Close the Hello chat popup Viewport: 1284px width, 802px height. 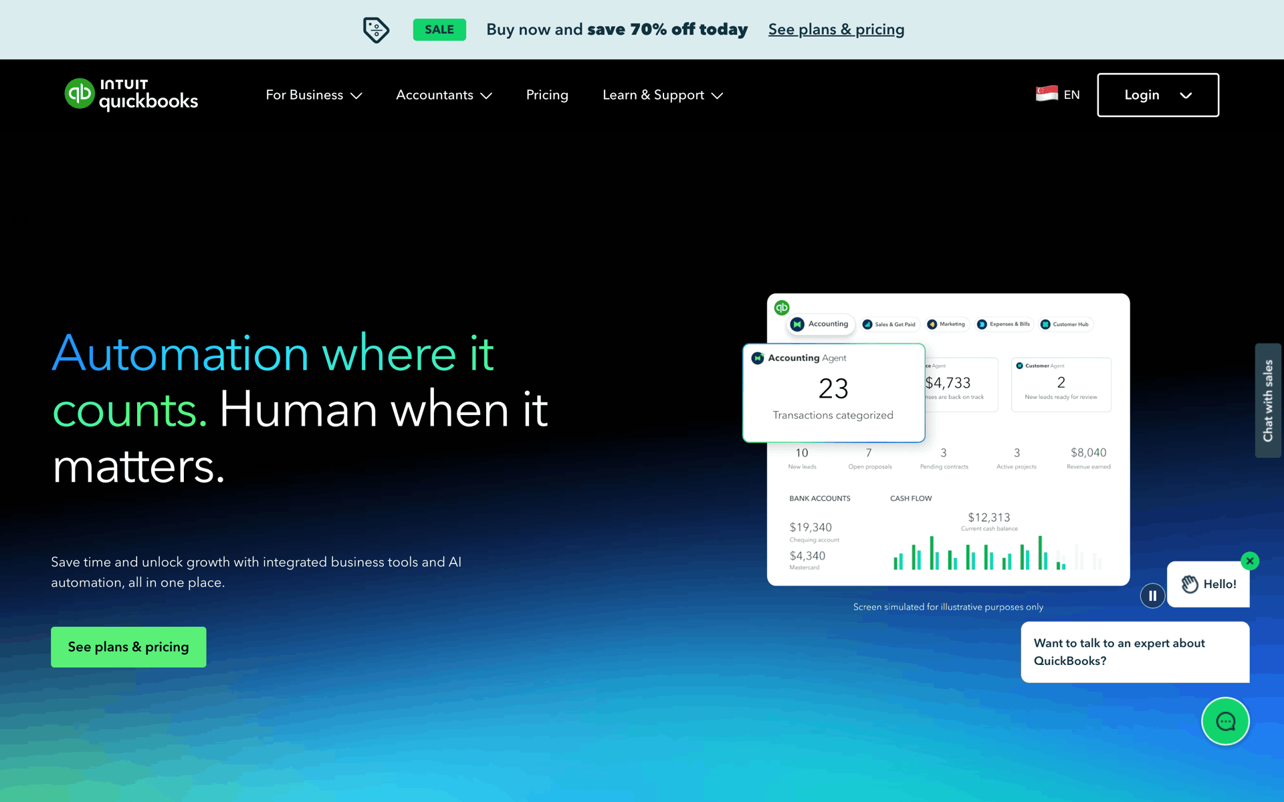(1249, 561)
